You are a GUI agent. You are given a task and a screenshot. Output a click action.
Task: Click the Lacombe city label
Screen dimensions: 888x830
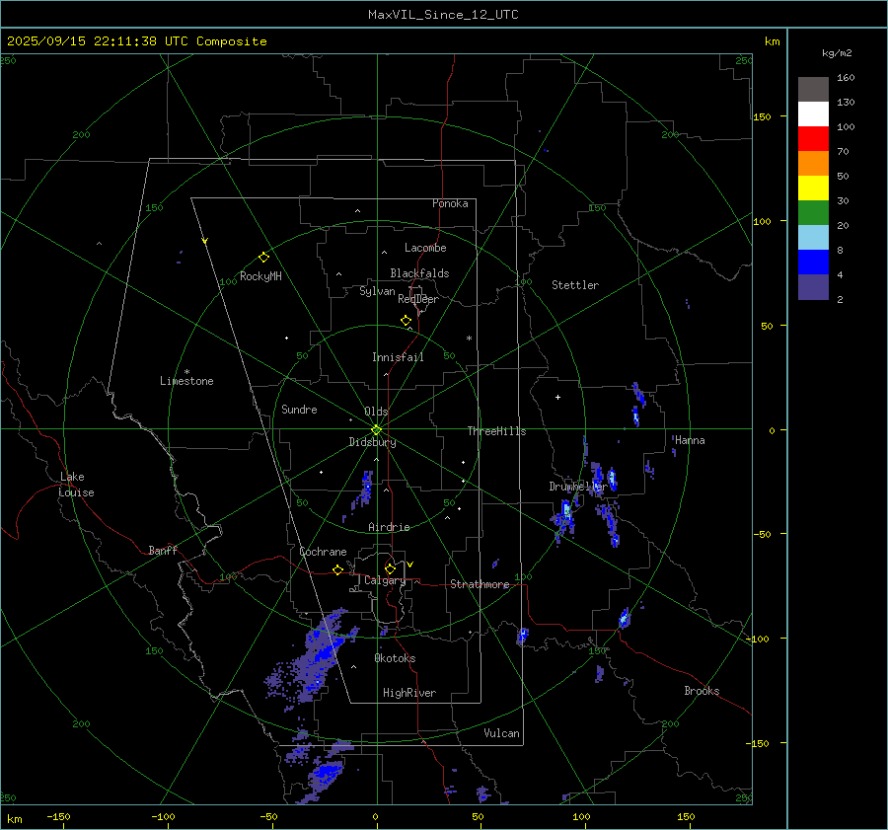tap(425, 248)
